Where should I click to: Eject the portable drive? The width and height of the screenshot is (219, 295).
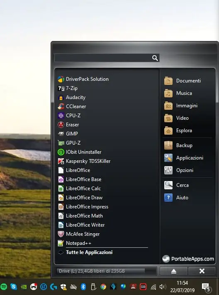coord(174,271)
